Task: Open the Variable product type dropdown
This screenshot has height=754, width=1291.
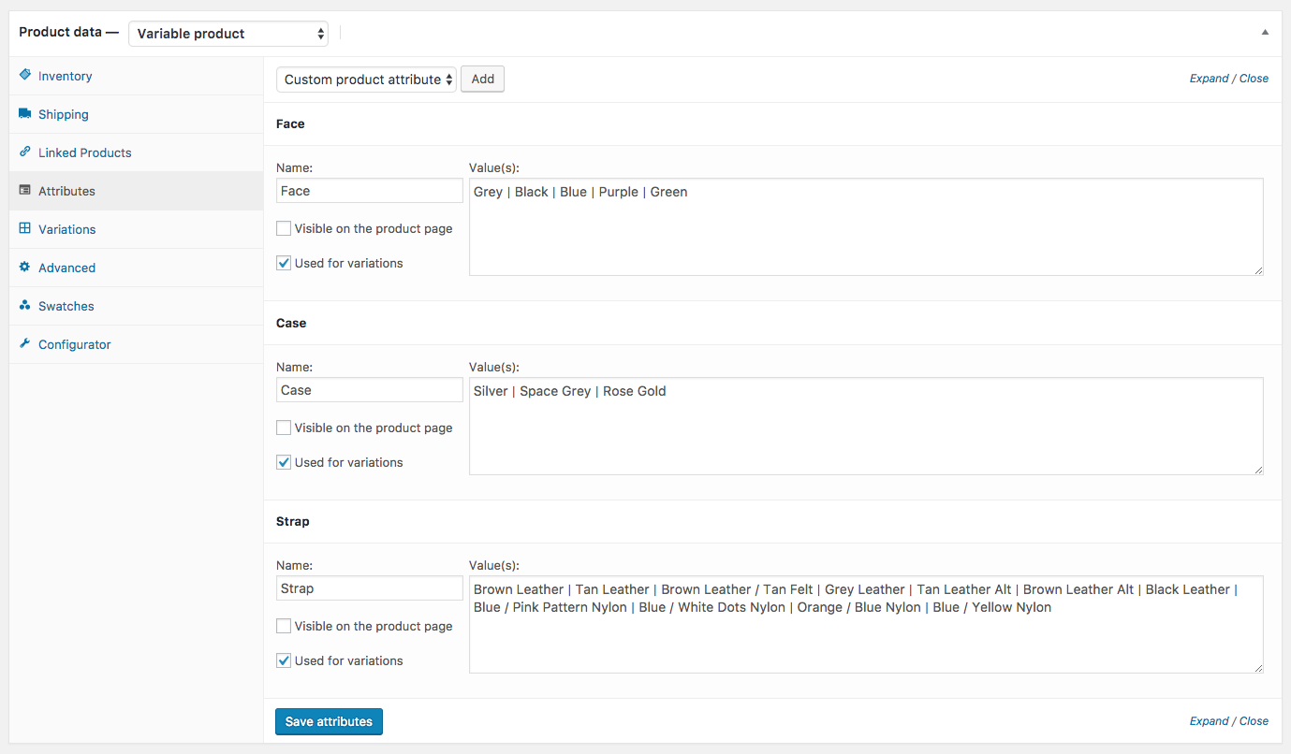Action: 227,33
